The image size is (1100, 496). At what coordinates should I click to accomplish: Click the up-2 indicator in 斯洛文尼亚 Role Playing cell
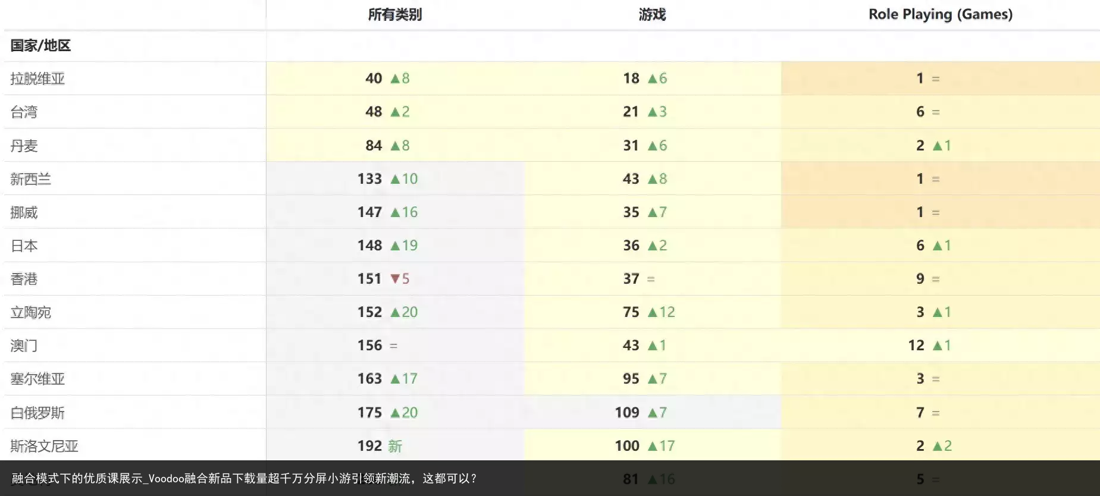[942, 446]
